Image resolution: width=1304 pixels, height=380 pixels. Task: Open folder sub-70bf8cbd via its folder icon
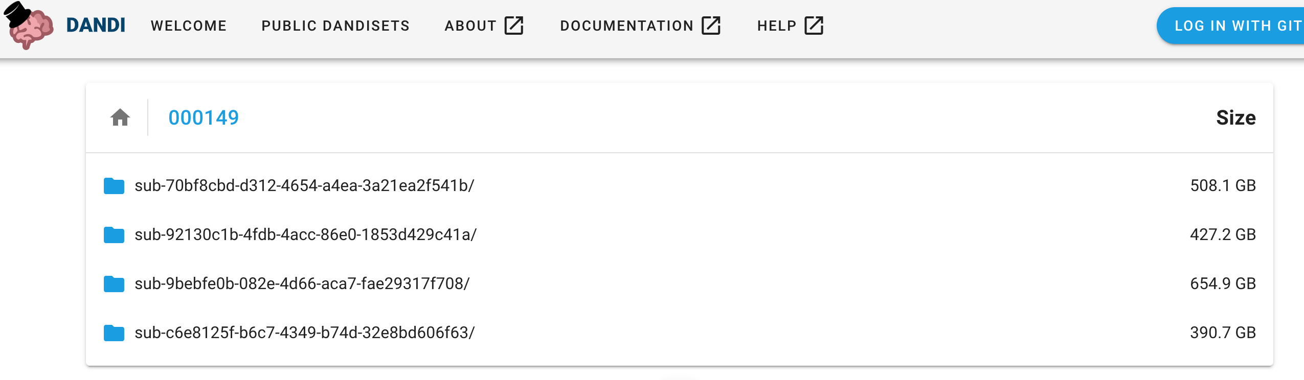pyautogui.click(x=114, y=185)
